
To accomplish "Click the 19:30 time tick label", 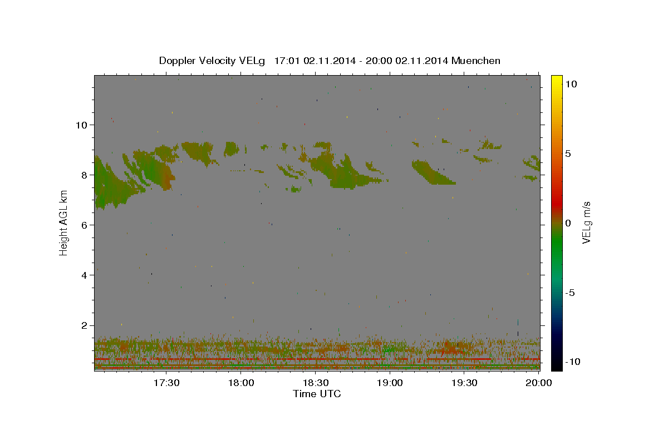I will click(464, 383).
